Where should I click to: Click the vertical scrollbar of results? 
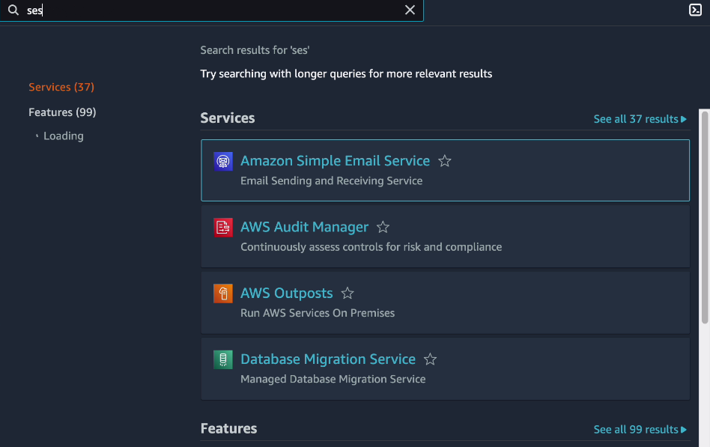(704, 217)
